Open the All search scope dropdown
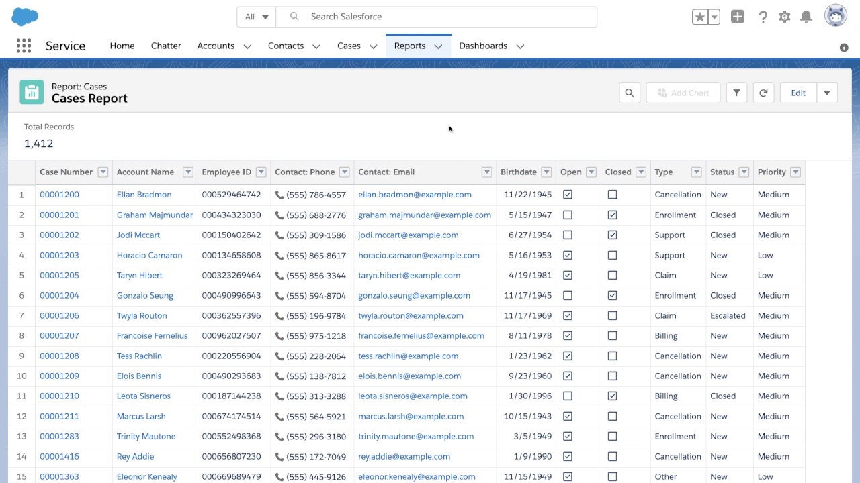 pyautogui.click(x=257, y=17)
